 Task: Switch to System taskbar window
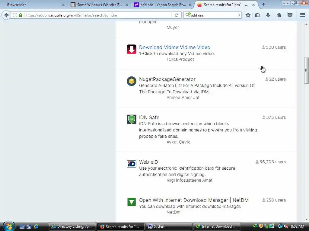[x=169, y=226]
